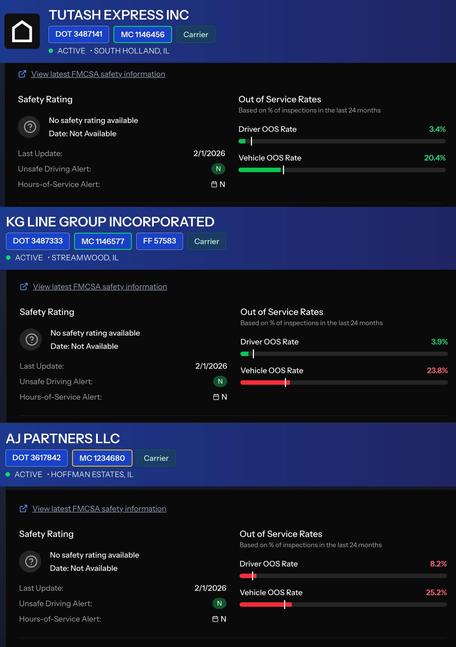
Task: Click calendar icon in AJ Partners Hours-of-Service row
Action: 215,619
